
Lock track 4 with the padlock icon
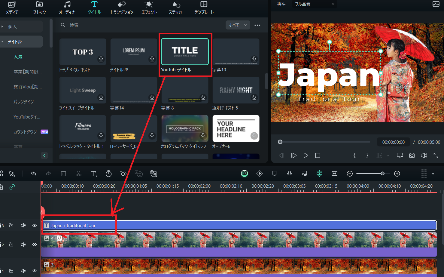click(11, 245)
